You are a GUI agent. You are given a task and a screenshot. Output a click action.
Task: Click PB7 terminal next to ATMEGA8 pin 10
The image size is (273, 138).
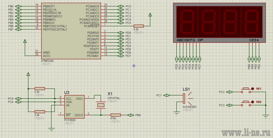pyautogui.click(x=18, y=29)
